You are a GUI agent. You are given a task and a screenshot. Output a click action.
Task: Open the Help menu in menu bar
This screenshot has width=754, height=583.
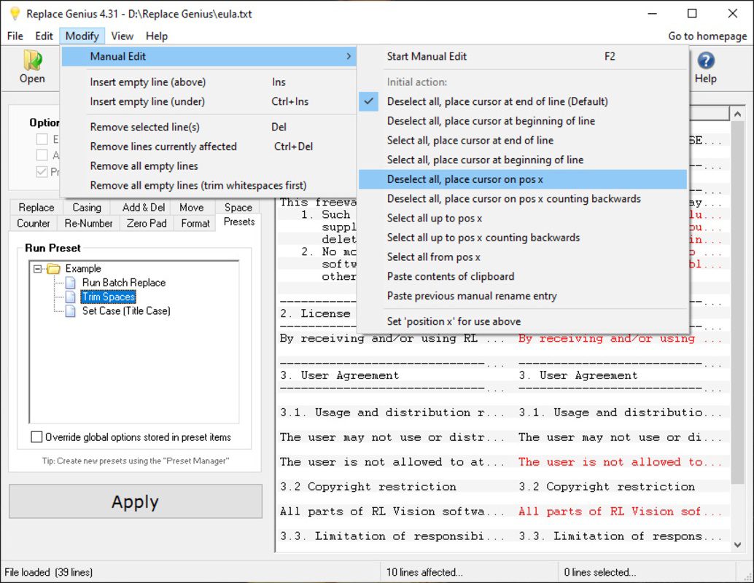(157, 36)
